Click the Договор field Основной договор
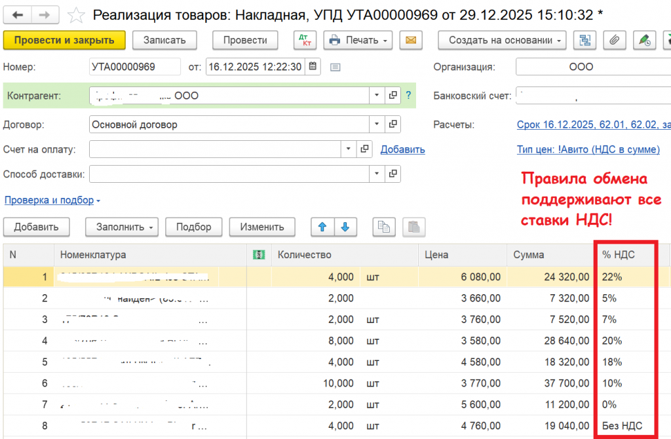This screenshot has height=439, width=671. point(229,124)
